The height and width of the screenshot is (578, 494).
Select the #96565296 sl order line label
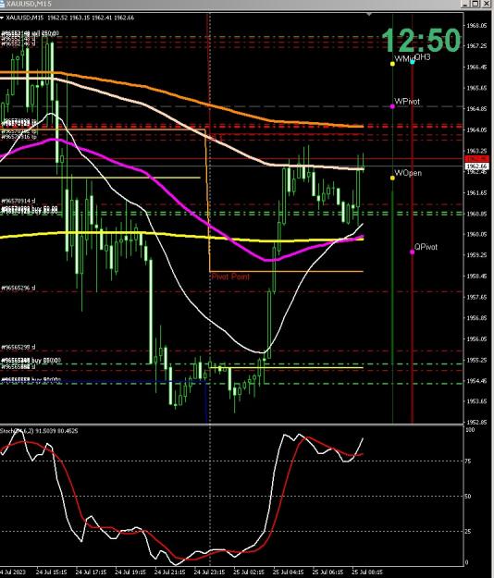19,288
